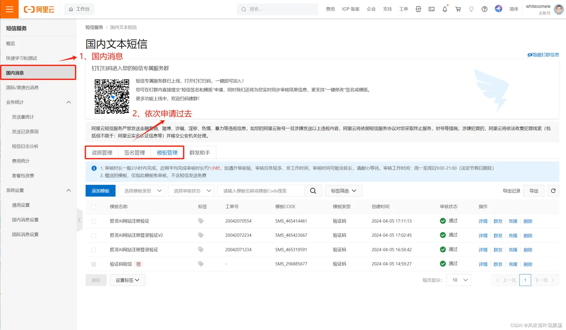Click the user avatar picture
566x330 pixels.
559,9
